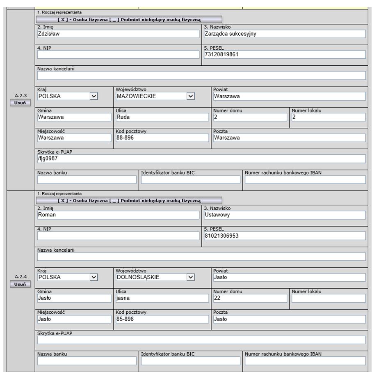Click Ulica field containing Ruda
372x372 pixels.
point(162,117)
